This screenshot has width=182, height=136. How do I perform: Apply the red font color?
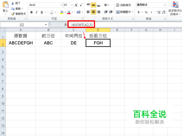[x=69, y=12]
